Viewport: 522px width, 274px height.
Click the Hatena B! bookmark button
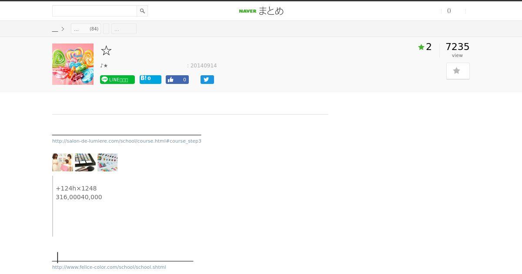coord(151,79)
